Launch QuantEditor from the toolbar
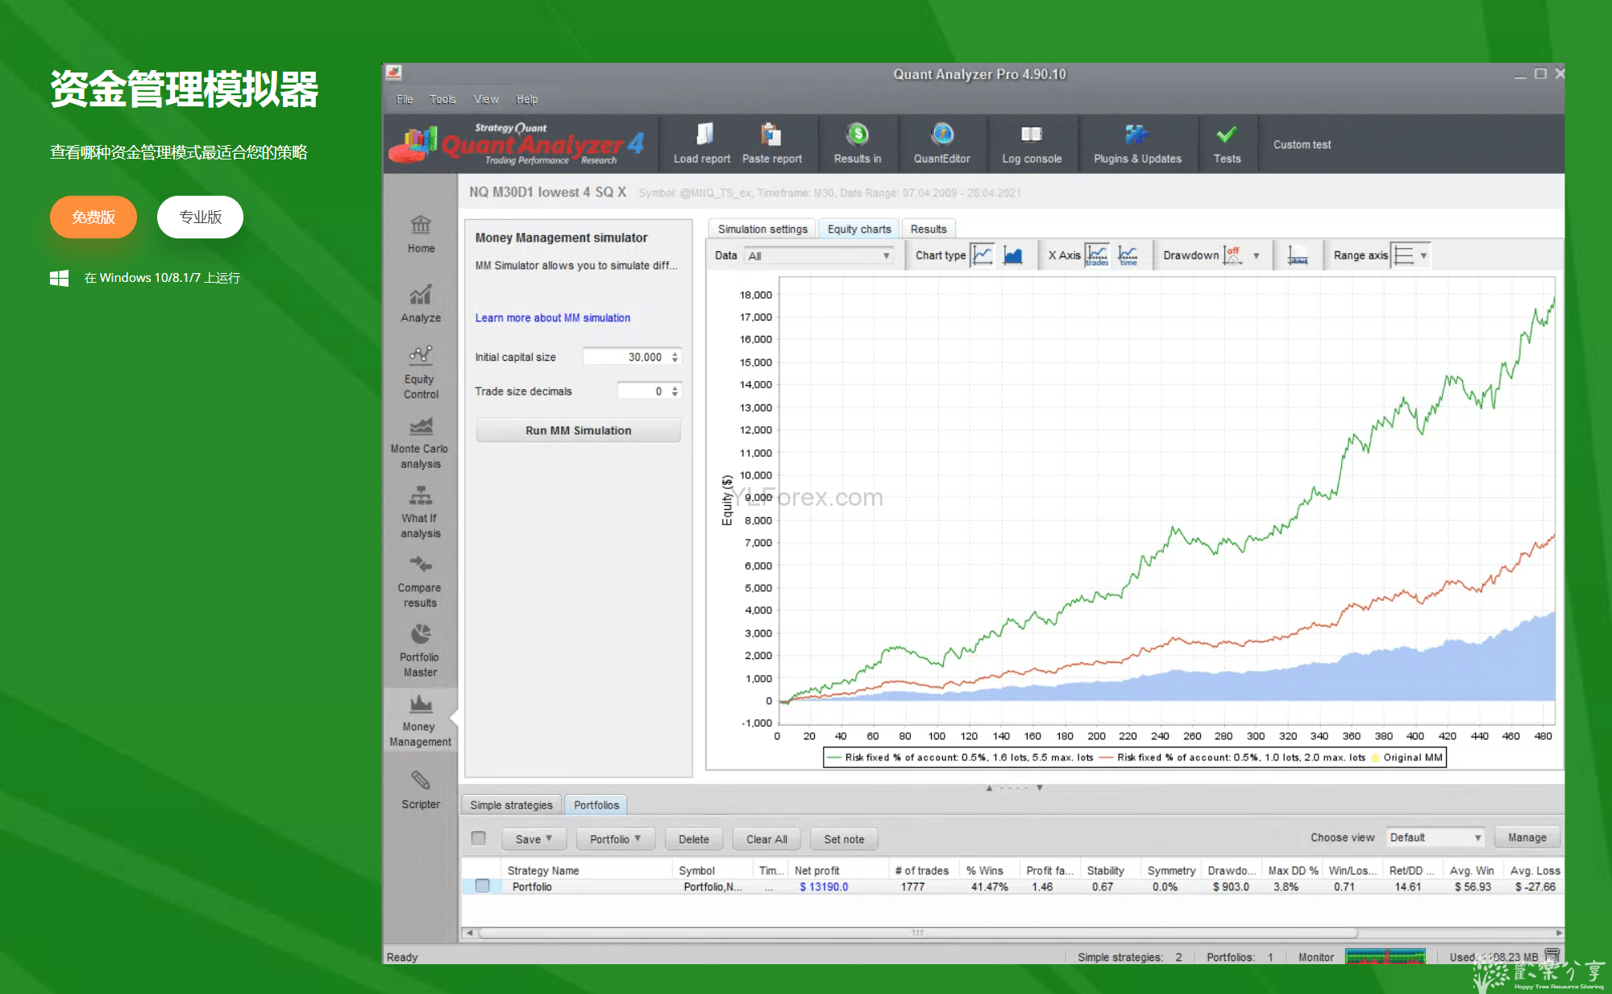 pyautogui.click(x=941, y=144)
